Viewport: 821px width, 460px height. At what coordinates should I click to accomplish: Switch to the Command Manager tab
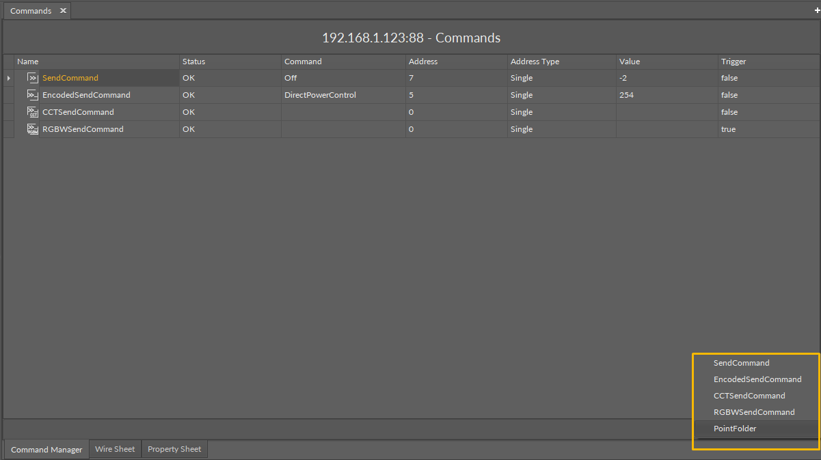pyautogui.click(x=46, y=450)
